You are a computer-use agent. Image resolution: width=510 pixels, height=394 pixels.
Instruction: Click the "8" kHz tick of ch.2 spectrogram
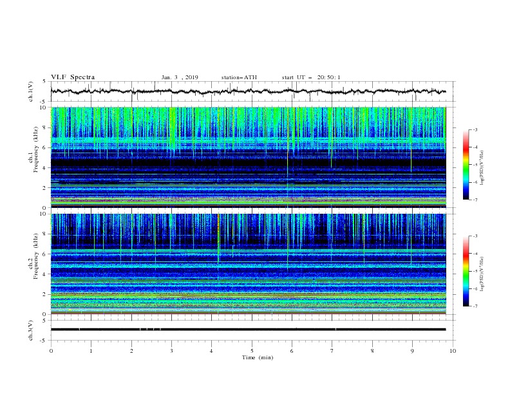(x=44, y=234)
